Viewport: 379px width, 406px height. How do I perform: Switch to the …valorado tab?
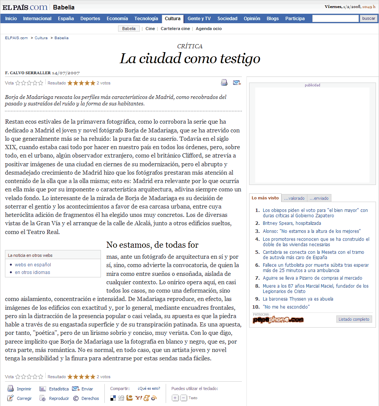(294, 198)
